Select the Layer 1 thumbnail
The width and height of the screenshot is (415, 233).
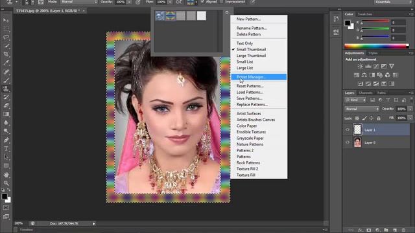357,129
